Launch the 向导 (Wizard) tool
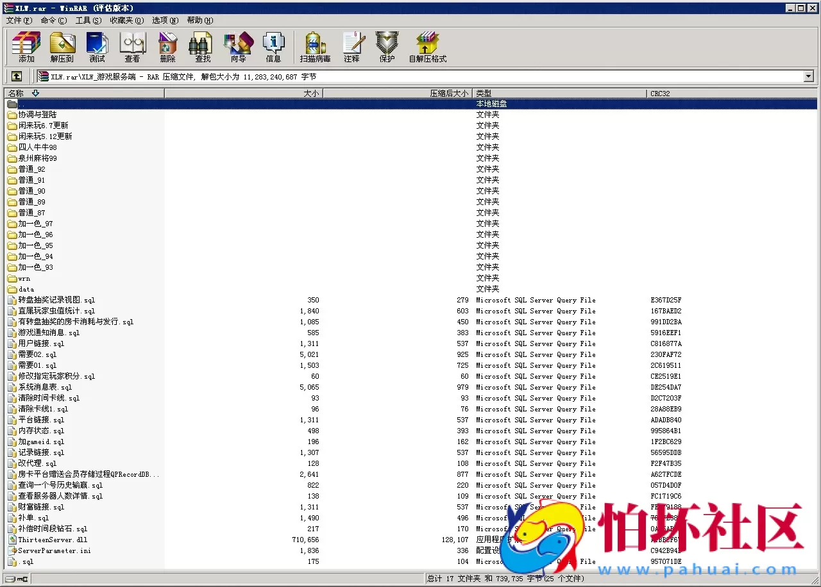Image resolution: width=821 pixels, height=587 pixels. (x=238, y=46)
